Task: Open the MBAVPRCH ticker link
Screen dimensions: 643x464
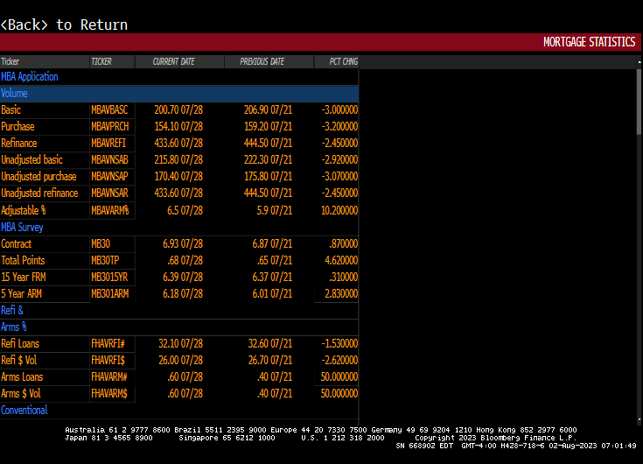Action: [x=110, y=127]
